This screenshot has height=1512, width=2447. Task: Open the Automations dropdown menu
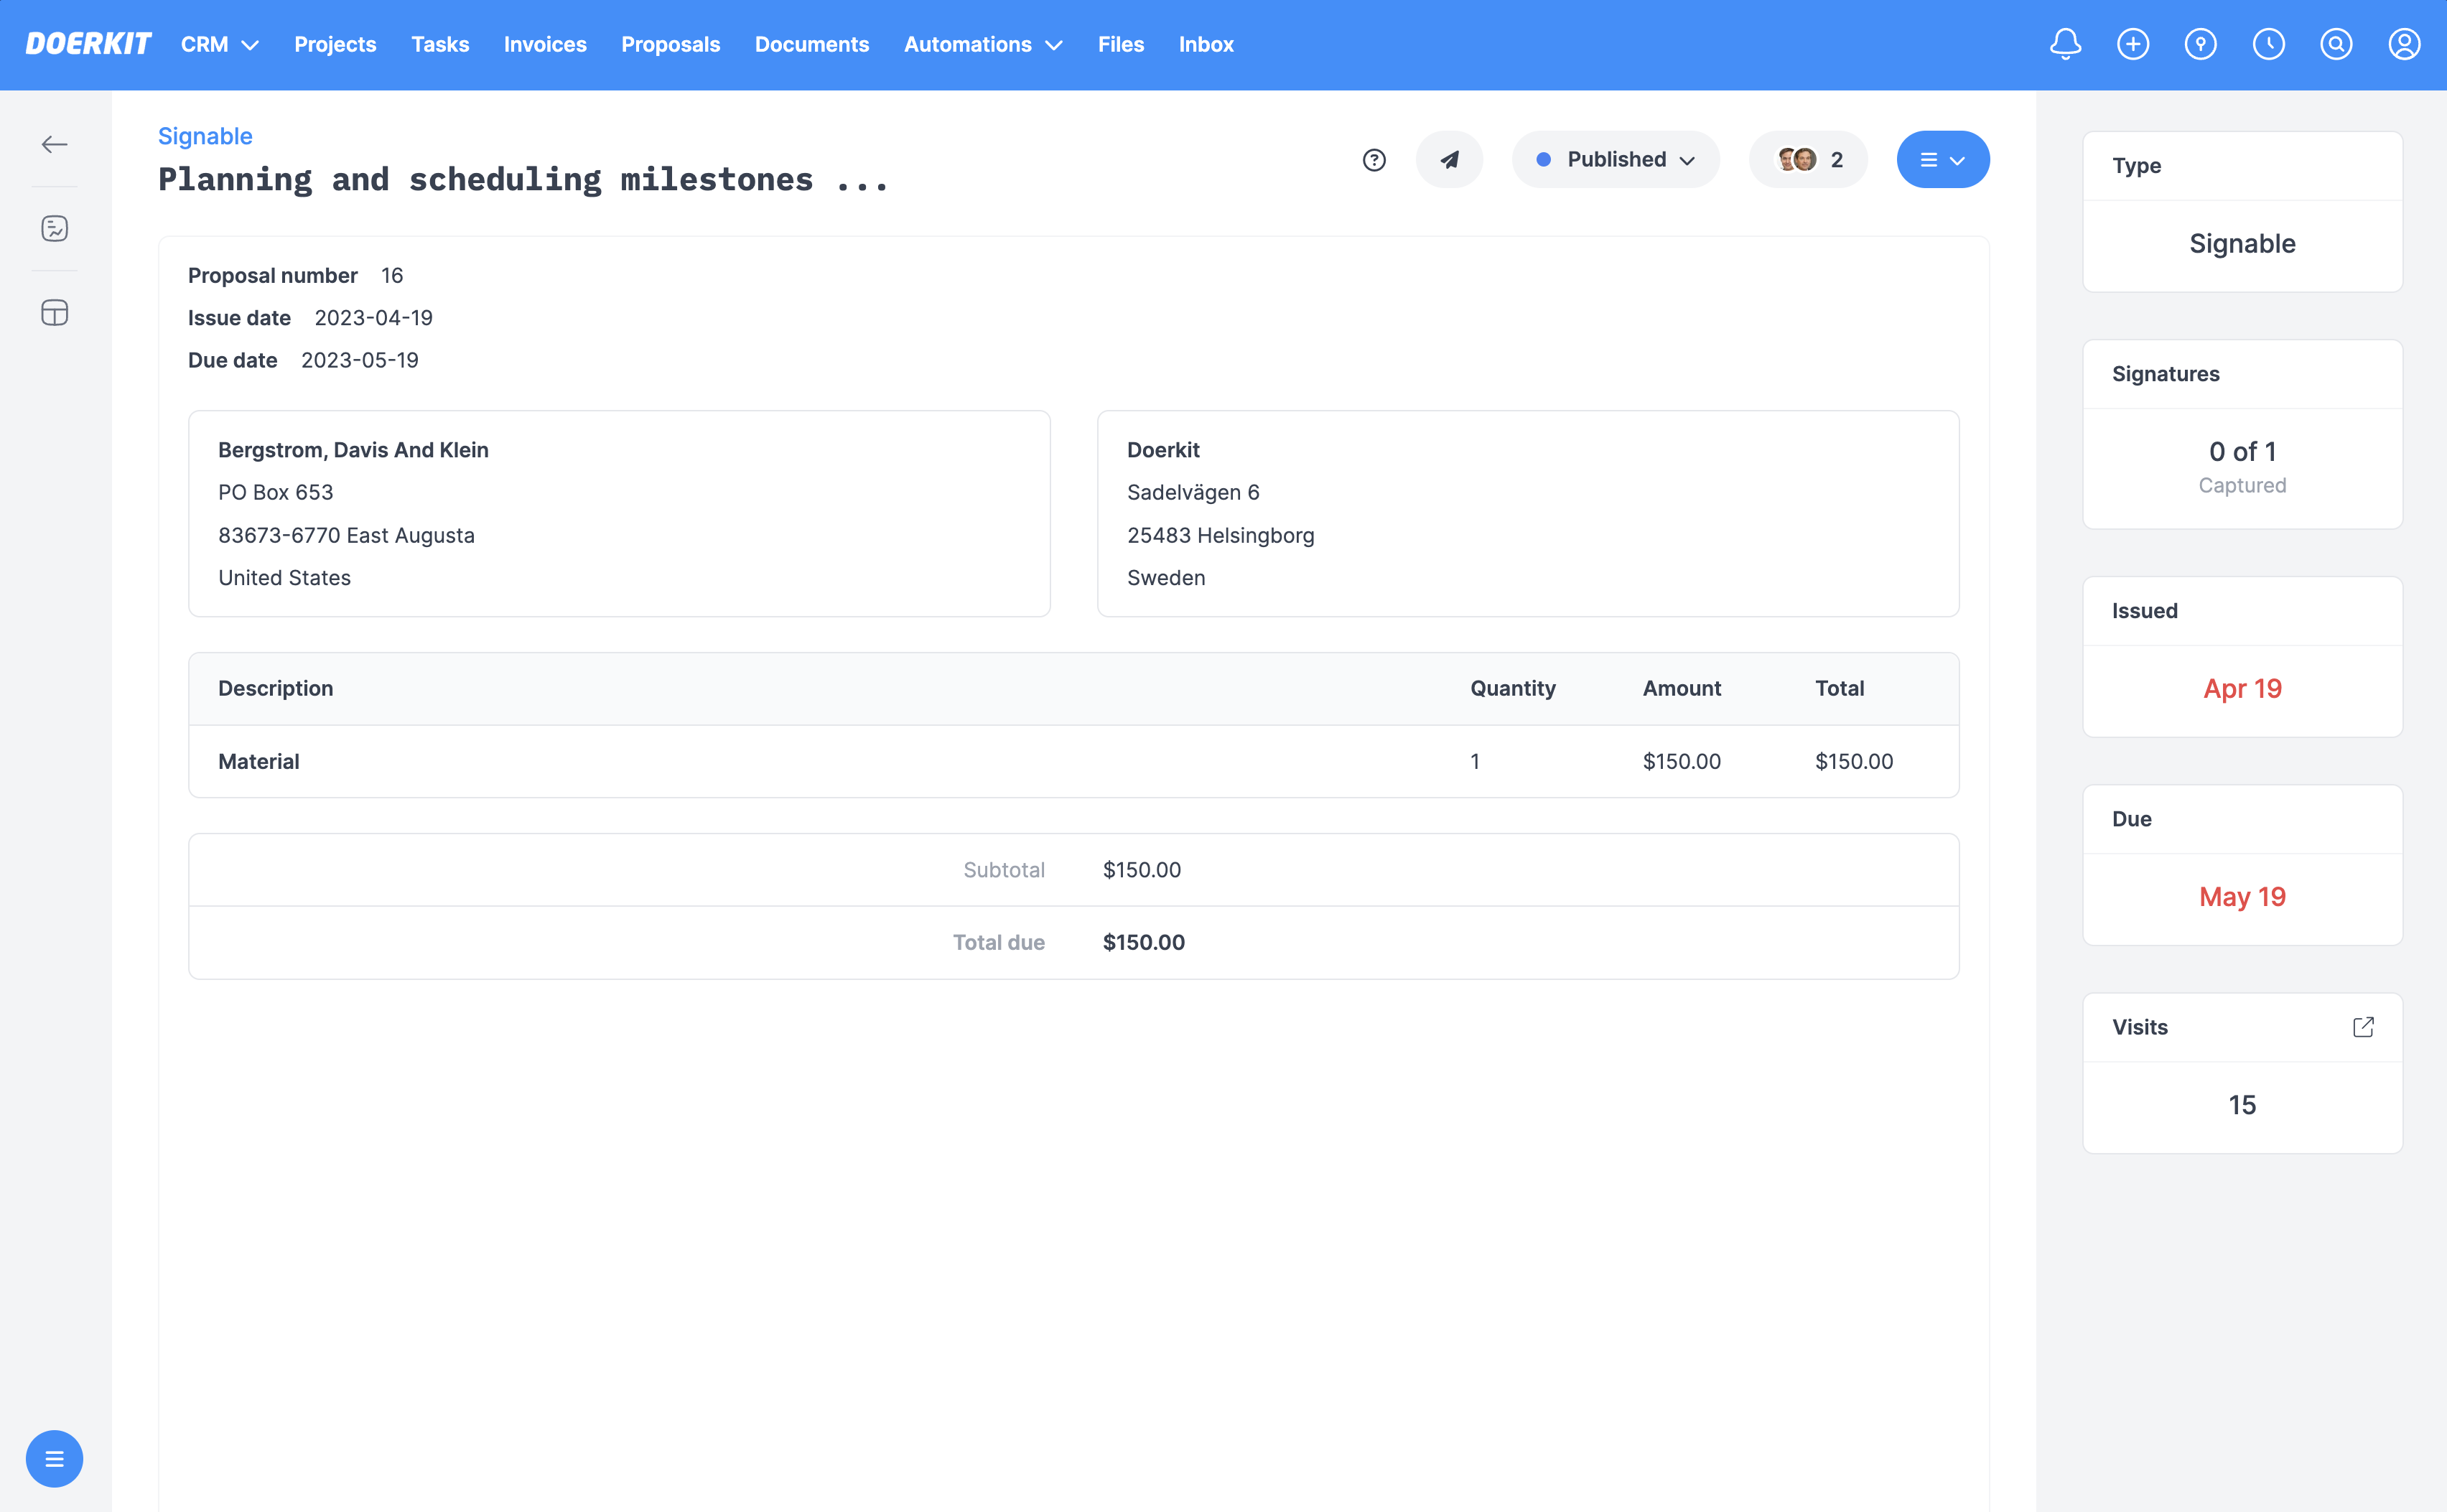(982, 44)
